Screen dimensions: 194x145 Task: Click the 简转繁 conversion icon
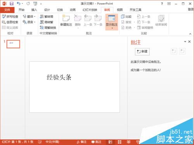(47, 22)
